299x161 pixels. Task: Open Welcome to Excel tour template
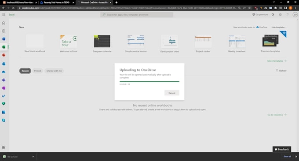point(69,43)
